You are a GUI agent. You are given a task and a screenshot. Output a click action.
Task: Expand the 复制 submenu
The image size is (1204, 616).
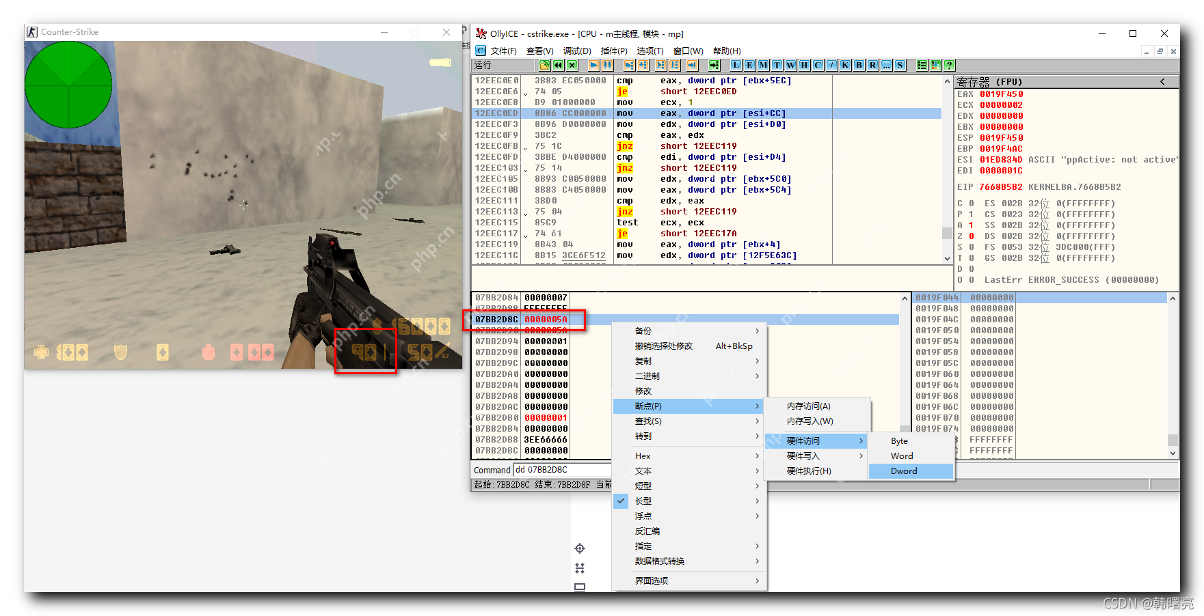643,361
